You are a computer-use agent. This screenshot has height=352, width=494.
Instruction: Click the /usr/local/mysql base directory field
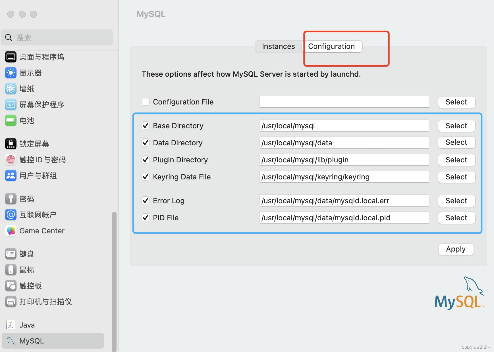coord(344,125)
